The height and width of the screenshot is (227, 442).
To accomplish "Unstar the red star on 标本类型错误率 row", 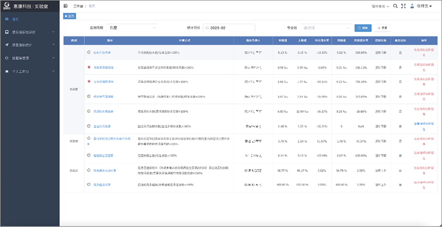I will (89, 68).
